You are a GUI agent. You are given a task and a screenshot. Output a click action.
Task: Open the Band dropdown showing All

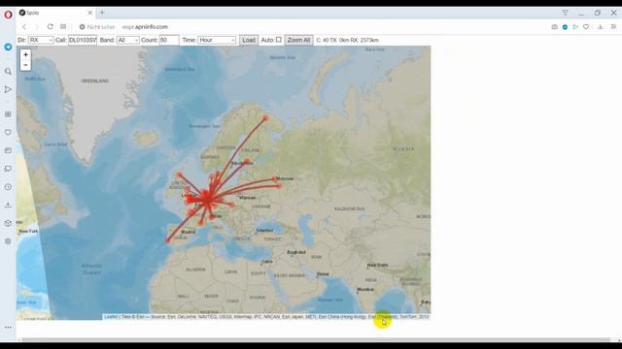(127, 40)
